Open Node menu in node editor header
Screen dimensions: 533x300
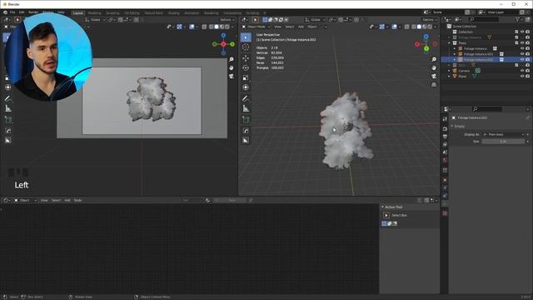coord(77,200)
